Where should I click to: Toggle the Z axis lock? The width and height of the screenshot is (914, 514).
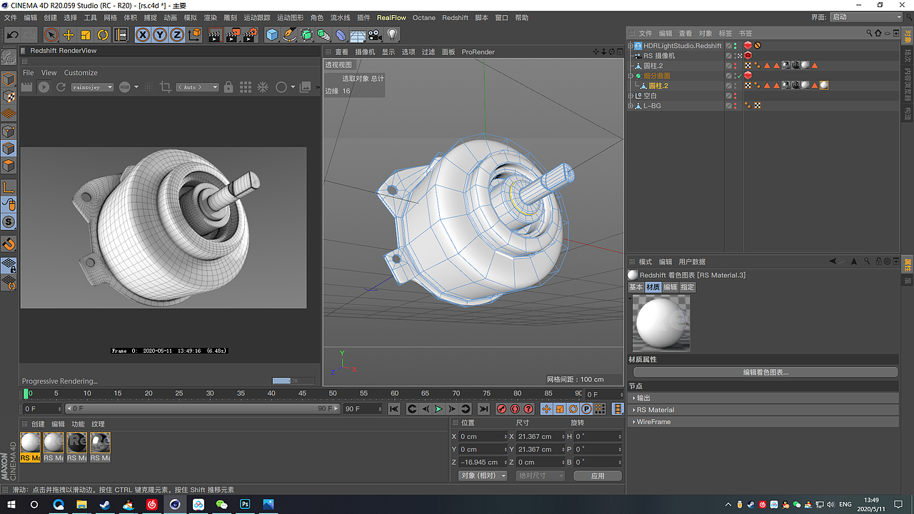(x=176, y=34)
